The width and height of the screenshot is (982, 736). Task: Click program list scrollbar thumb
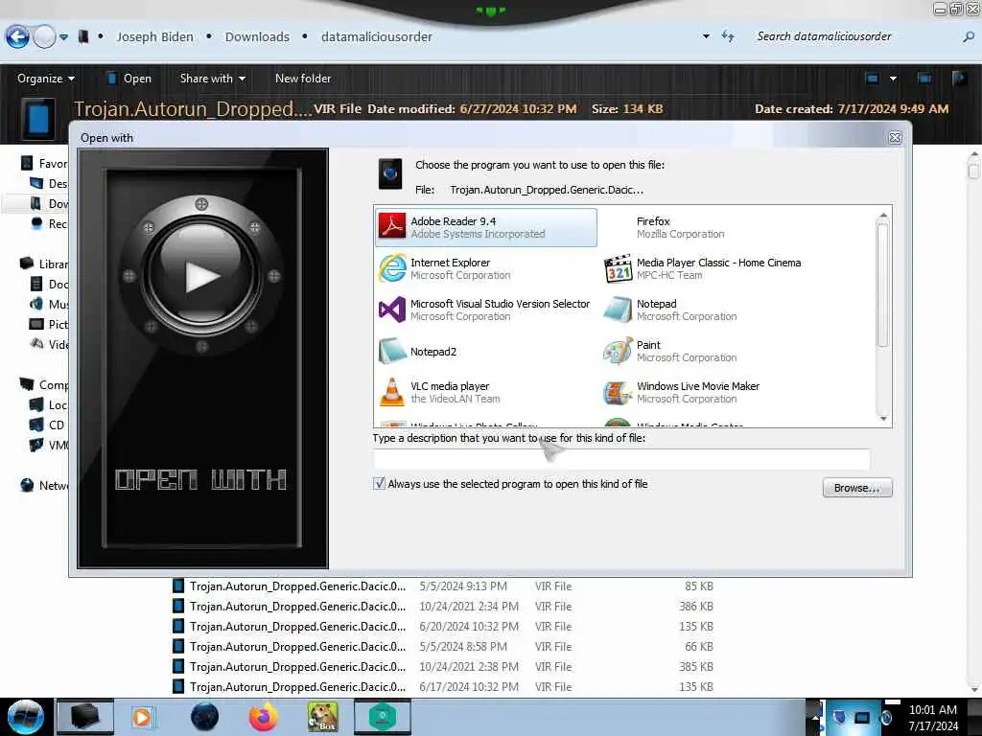[883, 284]
